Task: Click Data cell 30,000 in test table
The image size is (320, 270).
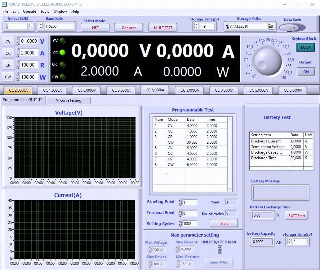Action: 195,142
